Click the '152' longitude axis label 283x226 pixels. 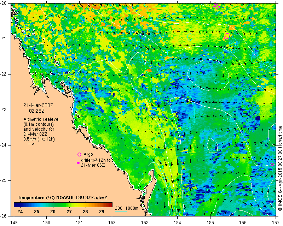tap(112, 223)
